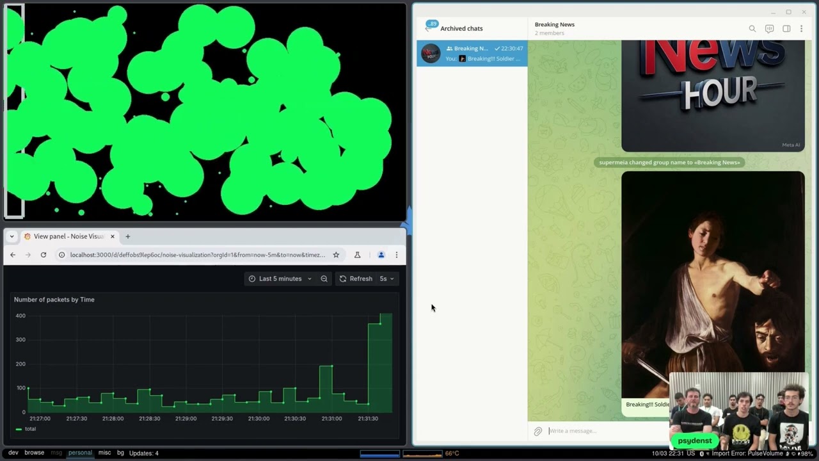819x461 pixels.
Task: Open Chrome three-dot menu
Action: click(397, 255)
